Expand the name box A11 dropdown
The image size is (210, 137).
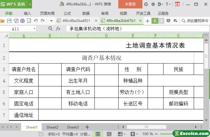point(34,29)
